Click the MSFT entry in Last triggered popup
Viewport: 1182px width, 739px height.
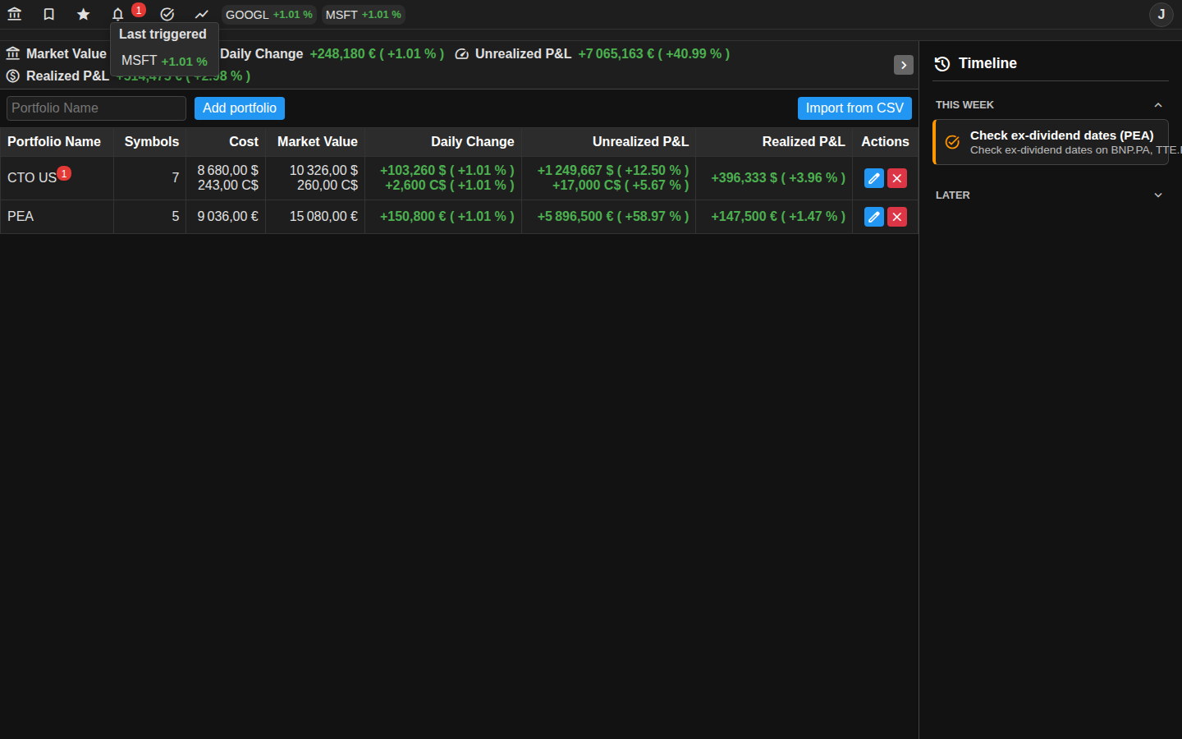point(164,61)
